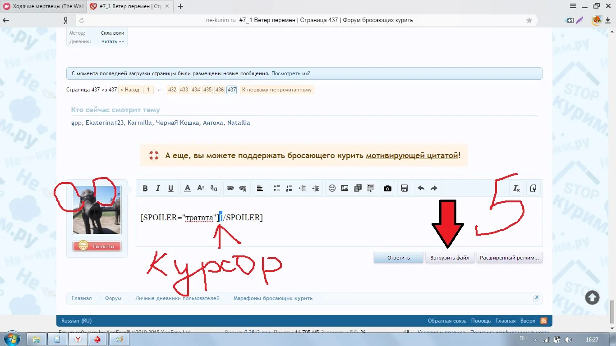This screenshot has height=346, width=616.
Task: Toggle underline text formatting
Action: (x=171, y=188)
